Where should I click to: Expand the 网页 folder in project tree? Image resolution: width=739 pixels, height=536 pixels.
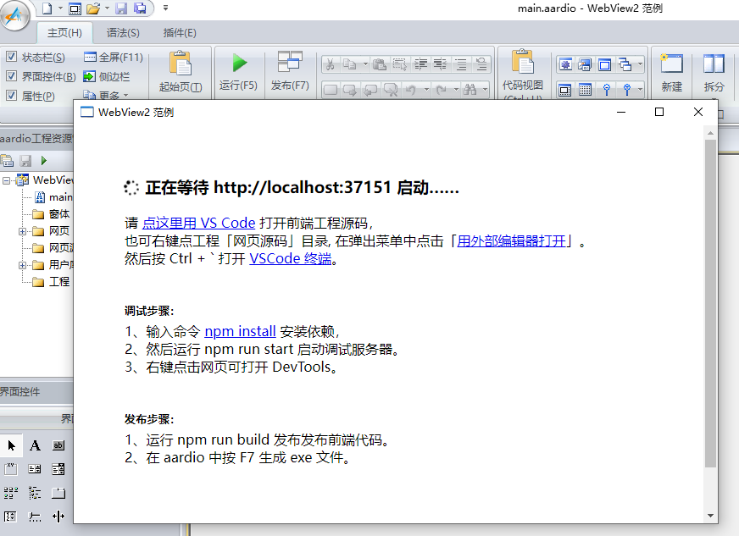(x=22, y=231)
